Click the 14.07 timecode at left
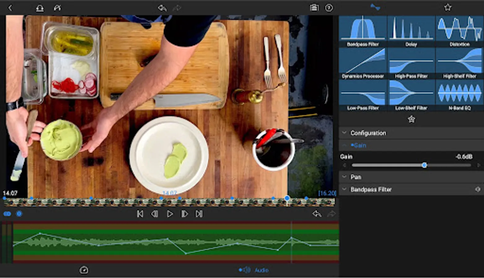Viewport: 484px width, 278px height. (x=10, y=193)
